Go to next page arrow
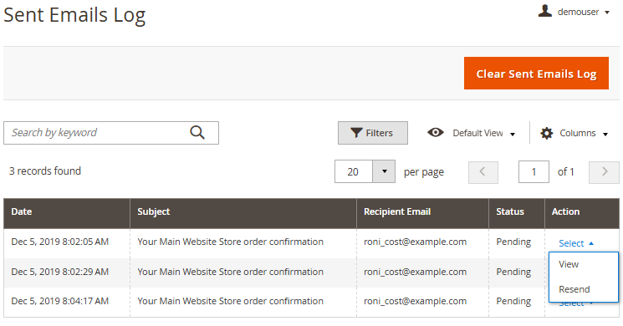Screen dimensions: 623x326 pyautogui.click(x=604, y=172)
